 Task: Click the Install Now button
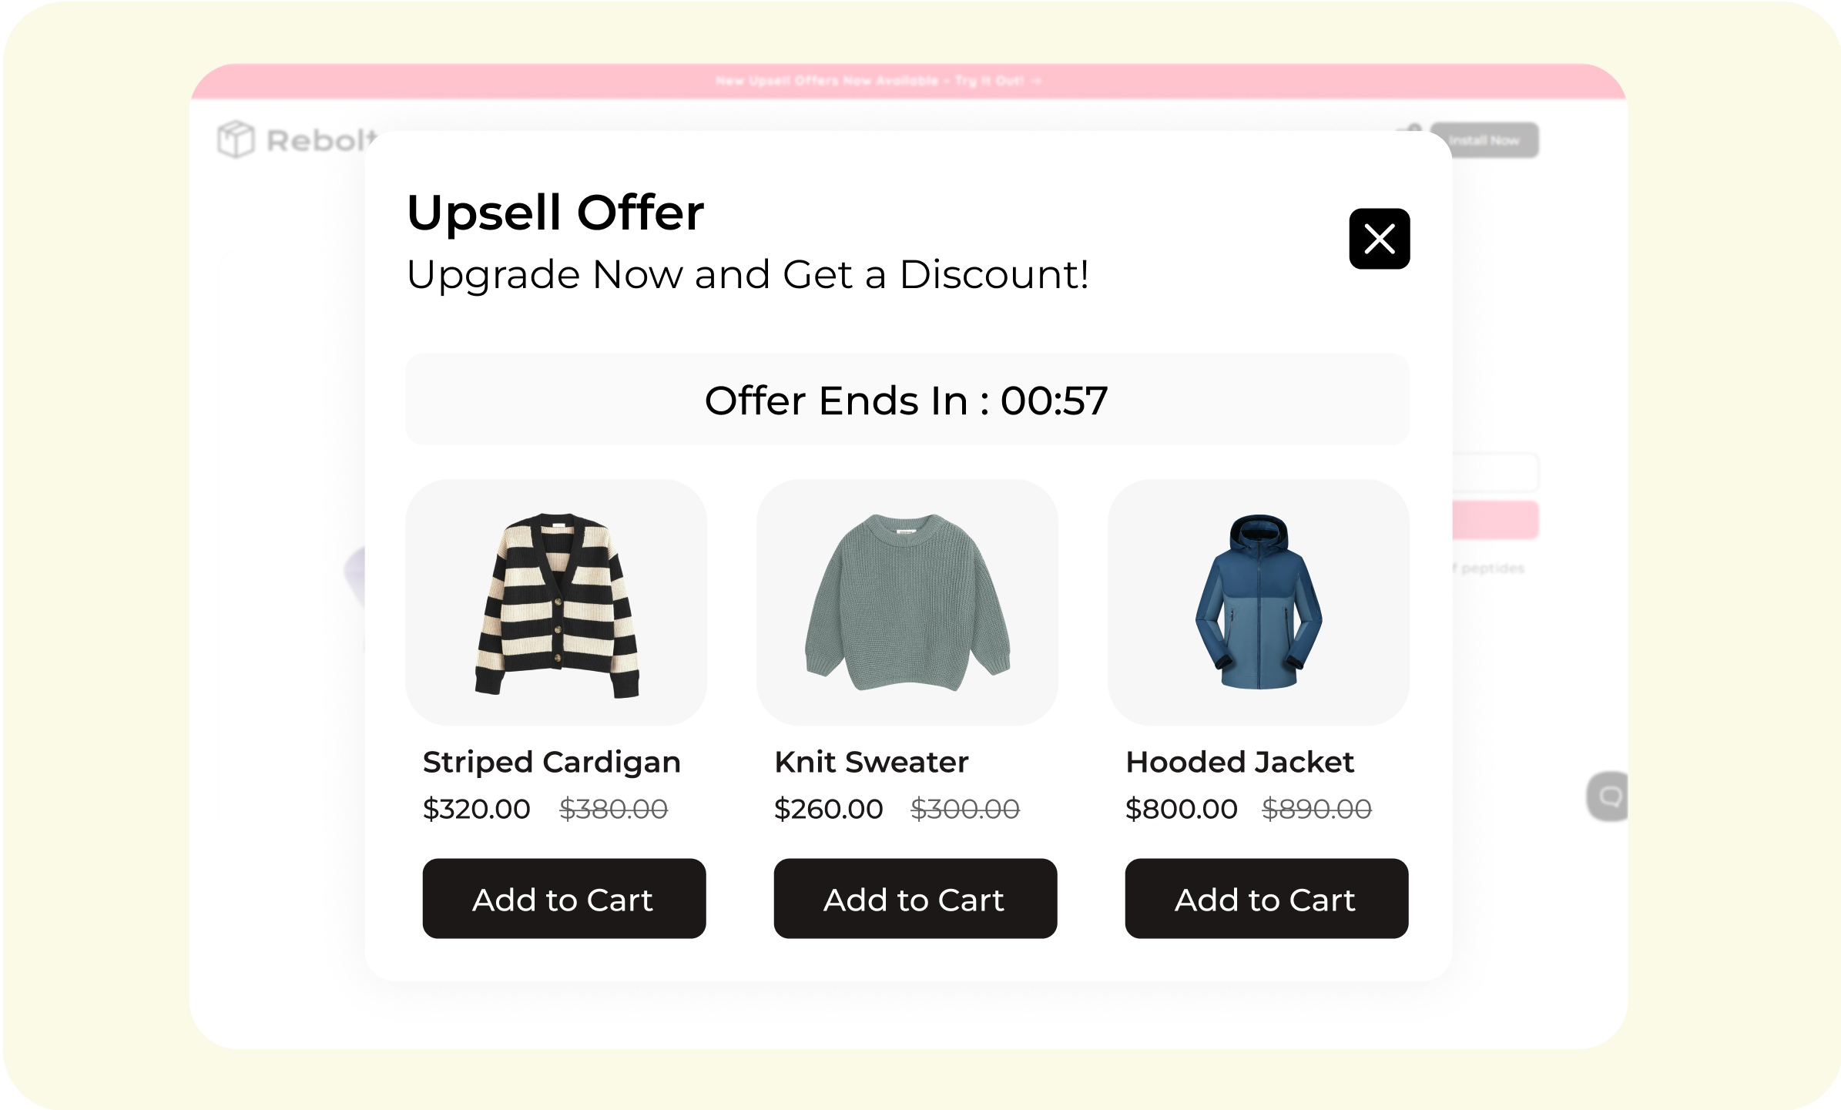(1484, 140)
